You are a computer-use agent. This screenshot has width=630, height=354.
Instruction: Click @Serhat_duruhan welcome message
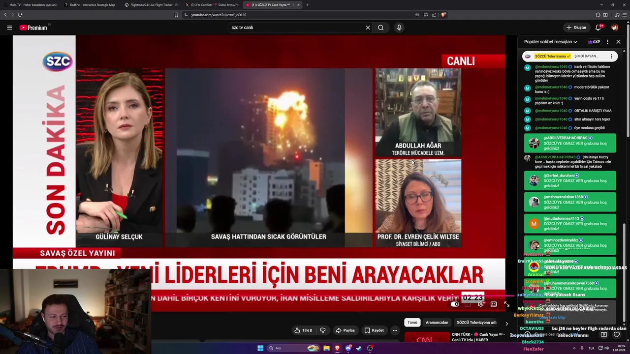(570, 180)
